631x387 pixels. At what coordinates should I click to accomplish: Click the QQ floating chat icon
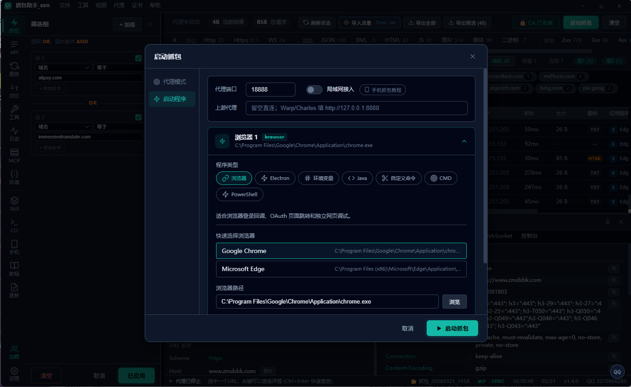(617, 372)
